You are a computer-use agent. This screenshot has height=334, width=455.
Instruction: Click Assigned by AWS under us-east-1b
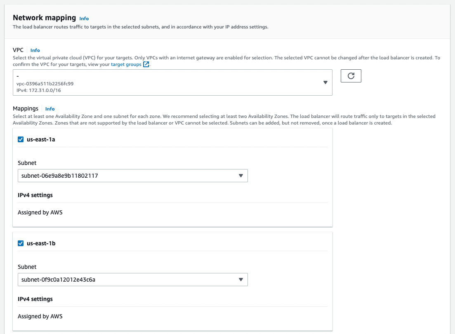pos(40,316)
